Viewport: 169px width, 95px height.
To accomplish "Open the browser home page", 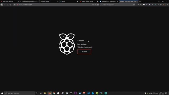I will [x=10, y=5].
